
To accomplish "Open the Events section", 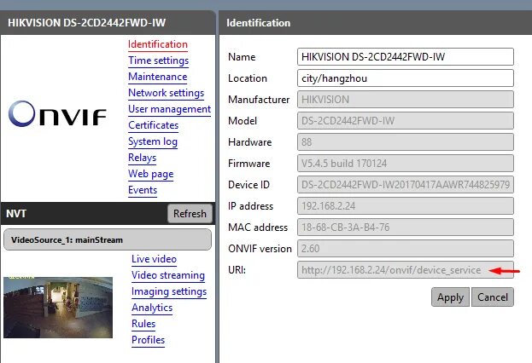I will (143, 190).
